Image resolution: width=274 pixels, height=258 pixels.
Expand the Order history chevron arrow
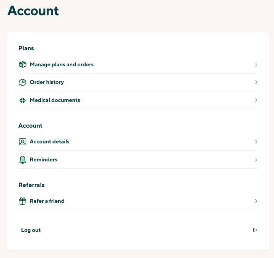256,82
